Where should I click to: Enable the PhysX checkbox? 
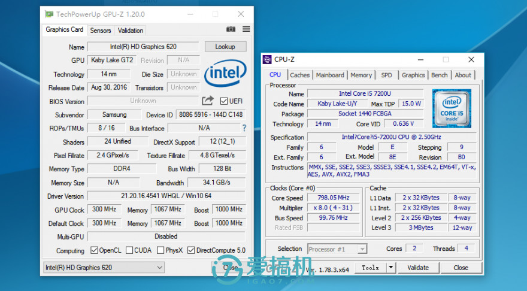(x=160, y=250)
